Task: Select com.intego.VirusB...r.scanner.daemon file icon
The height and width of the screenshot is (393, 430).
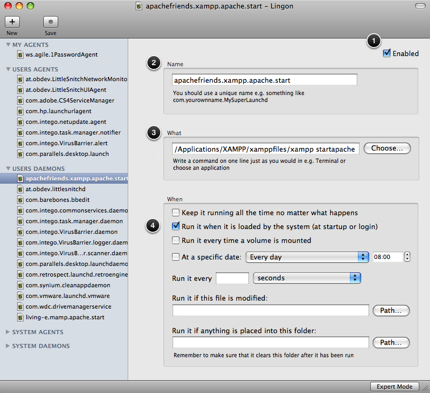Action: (x=20, y=254)
